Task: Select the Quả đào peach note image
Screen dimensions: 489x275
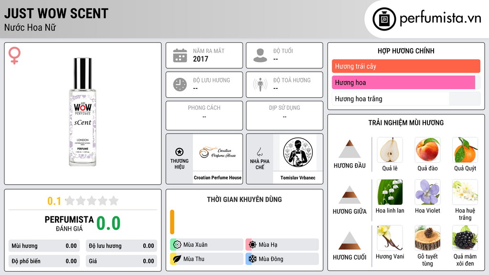Action: point(427,149)
